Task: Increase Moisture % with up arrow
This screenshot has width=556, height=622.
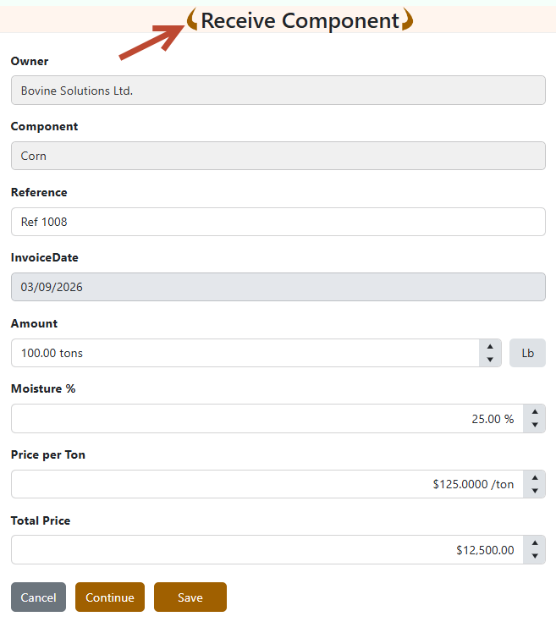Action: coord(535,411)
